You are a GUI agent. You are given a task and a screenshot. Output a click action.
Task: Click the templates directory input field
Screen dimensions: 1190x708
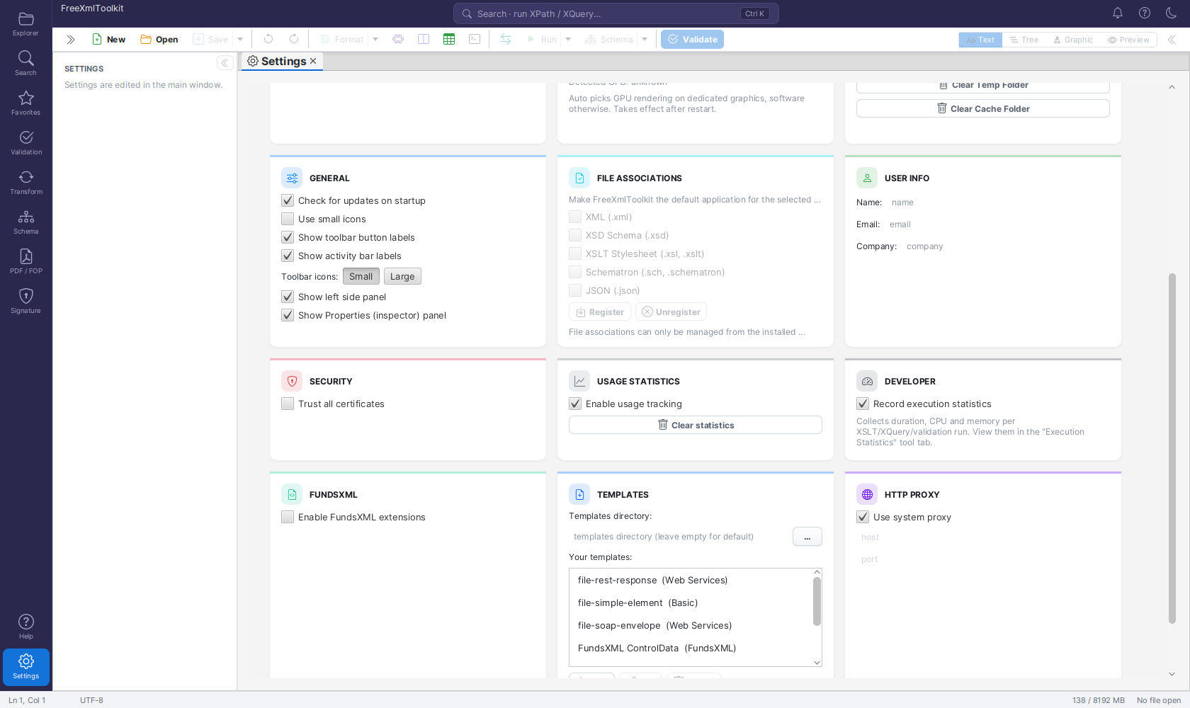point(679,537)
